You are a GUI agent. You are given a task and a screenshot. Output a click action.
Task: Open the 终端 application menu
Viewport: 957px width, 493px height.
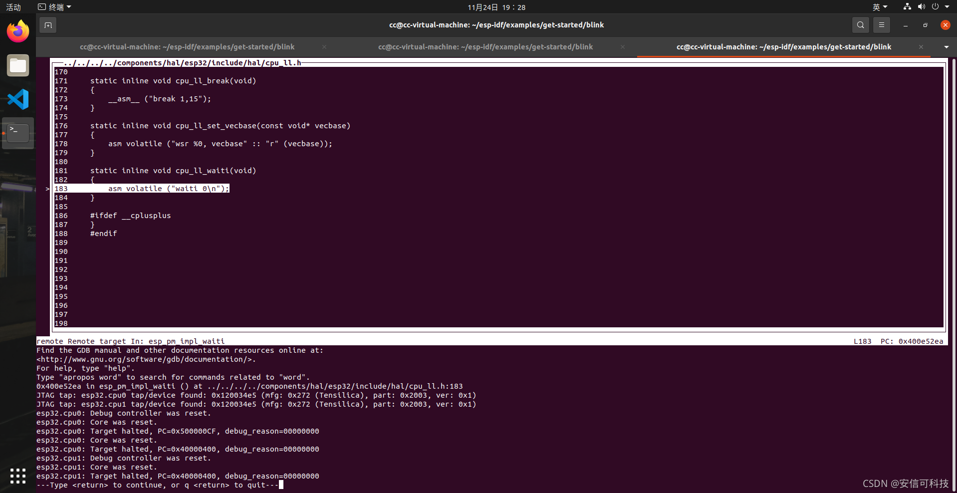[54, 7]
